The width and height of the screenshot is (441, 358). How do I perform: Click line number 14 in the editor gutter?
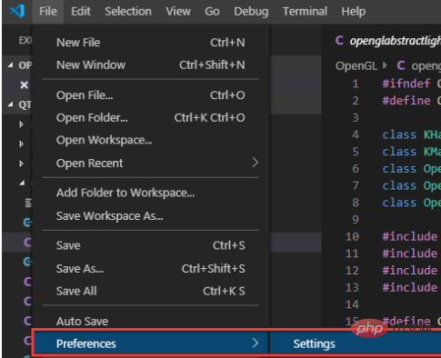pos(352,304)
